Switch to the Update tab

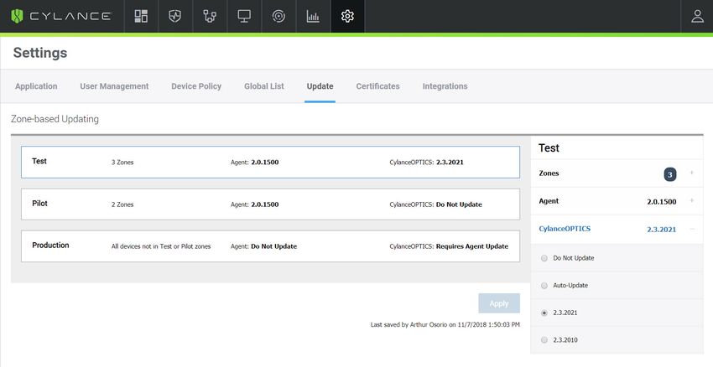pyautogui.click(x=320, y=86)
